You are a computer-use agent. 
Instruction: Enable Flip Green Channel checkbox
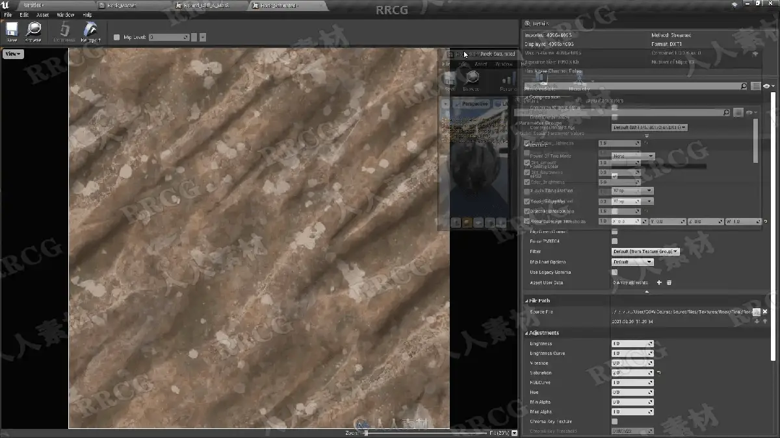(x=615, y=231)
